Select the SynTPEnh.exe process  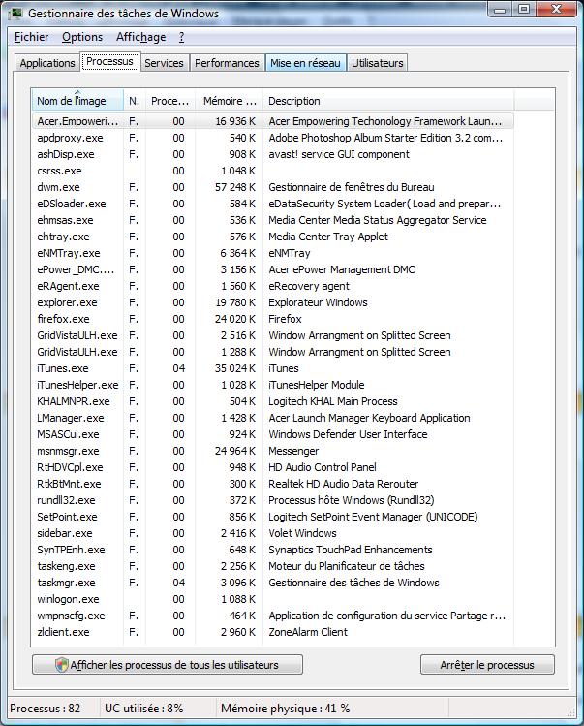(x=273, y=550)
